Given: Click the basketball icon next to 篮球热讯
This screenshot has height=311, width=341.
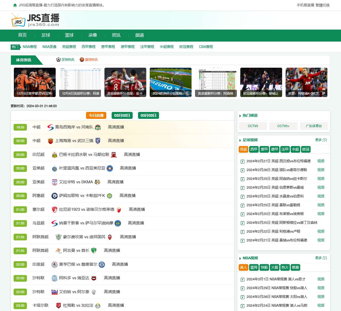Looking at the screenshot, I should 82,59.
